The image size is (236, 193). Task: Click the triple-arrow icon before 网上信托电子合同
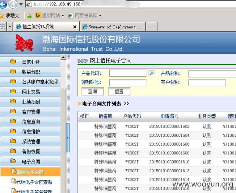point(82,61)
